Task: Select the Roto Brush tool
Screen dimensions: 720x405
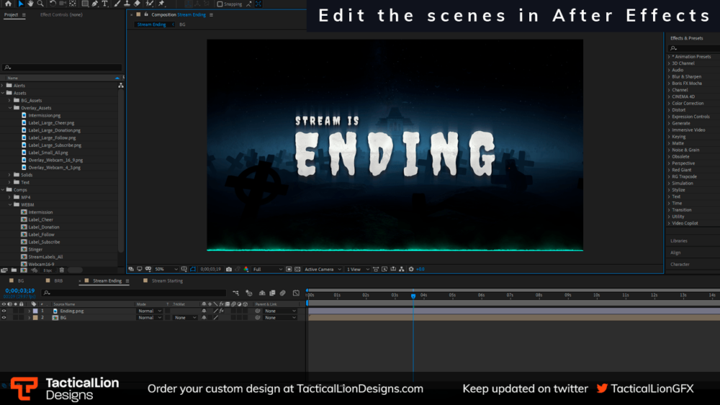Action: pyautogui.click(x=149, y=4)
